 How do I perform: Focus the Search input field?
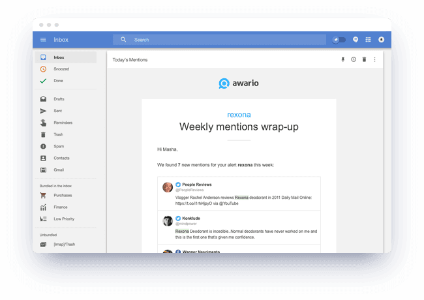tap(219, 40)
